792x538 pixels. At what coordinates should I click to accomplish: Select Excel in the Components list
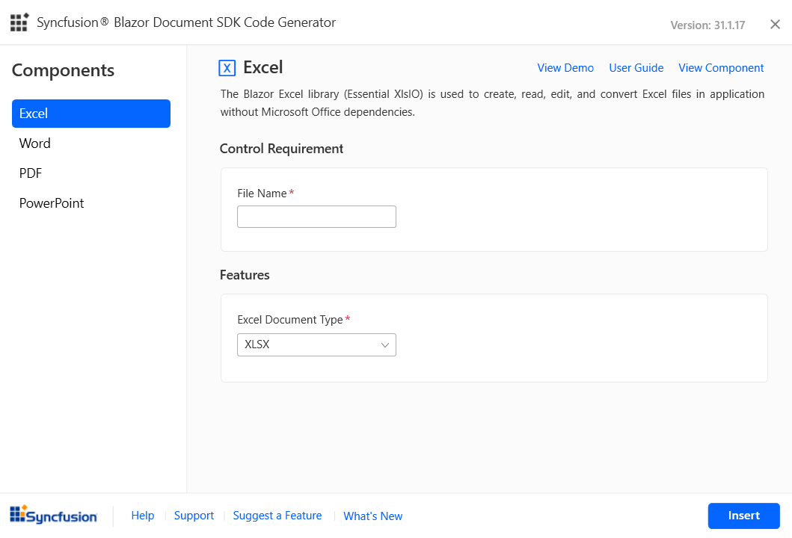click(91, 114)
